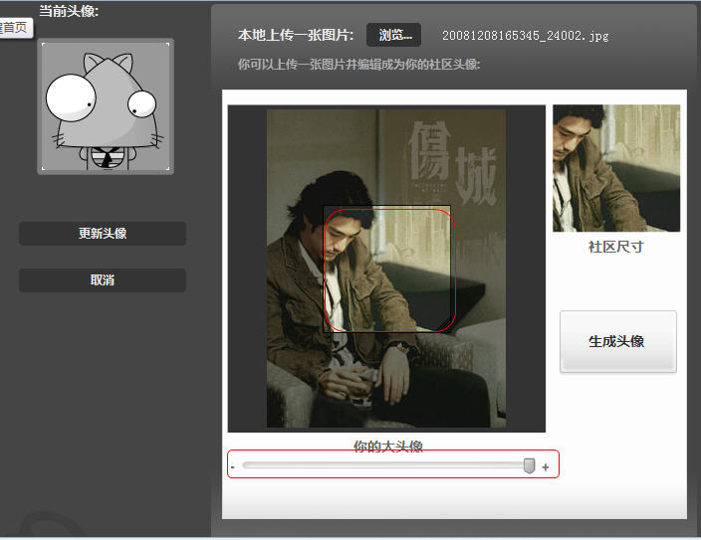Click the current avatar cartoon thumbnail
Screen dimensions: 701x540
(x=106, y=106)
